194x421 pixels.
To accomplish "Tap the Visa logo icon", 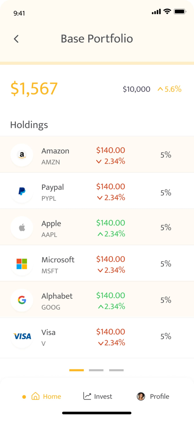I will tap(22, 336).
